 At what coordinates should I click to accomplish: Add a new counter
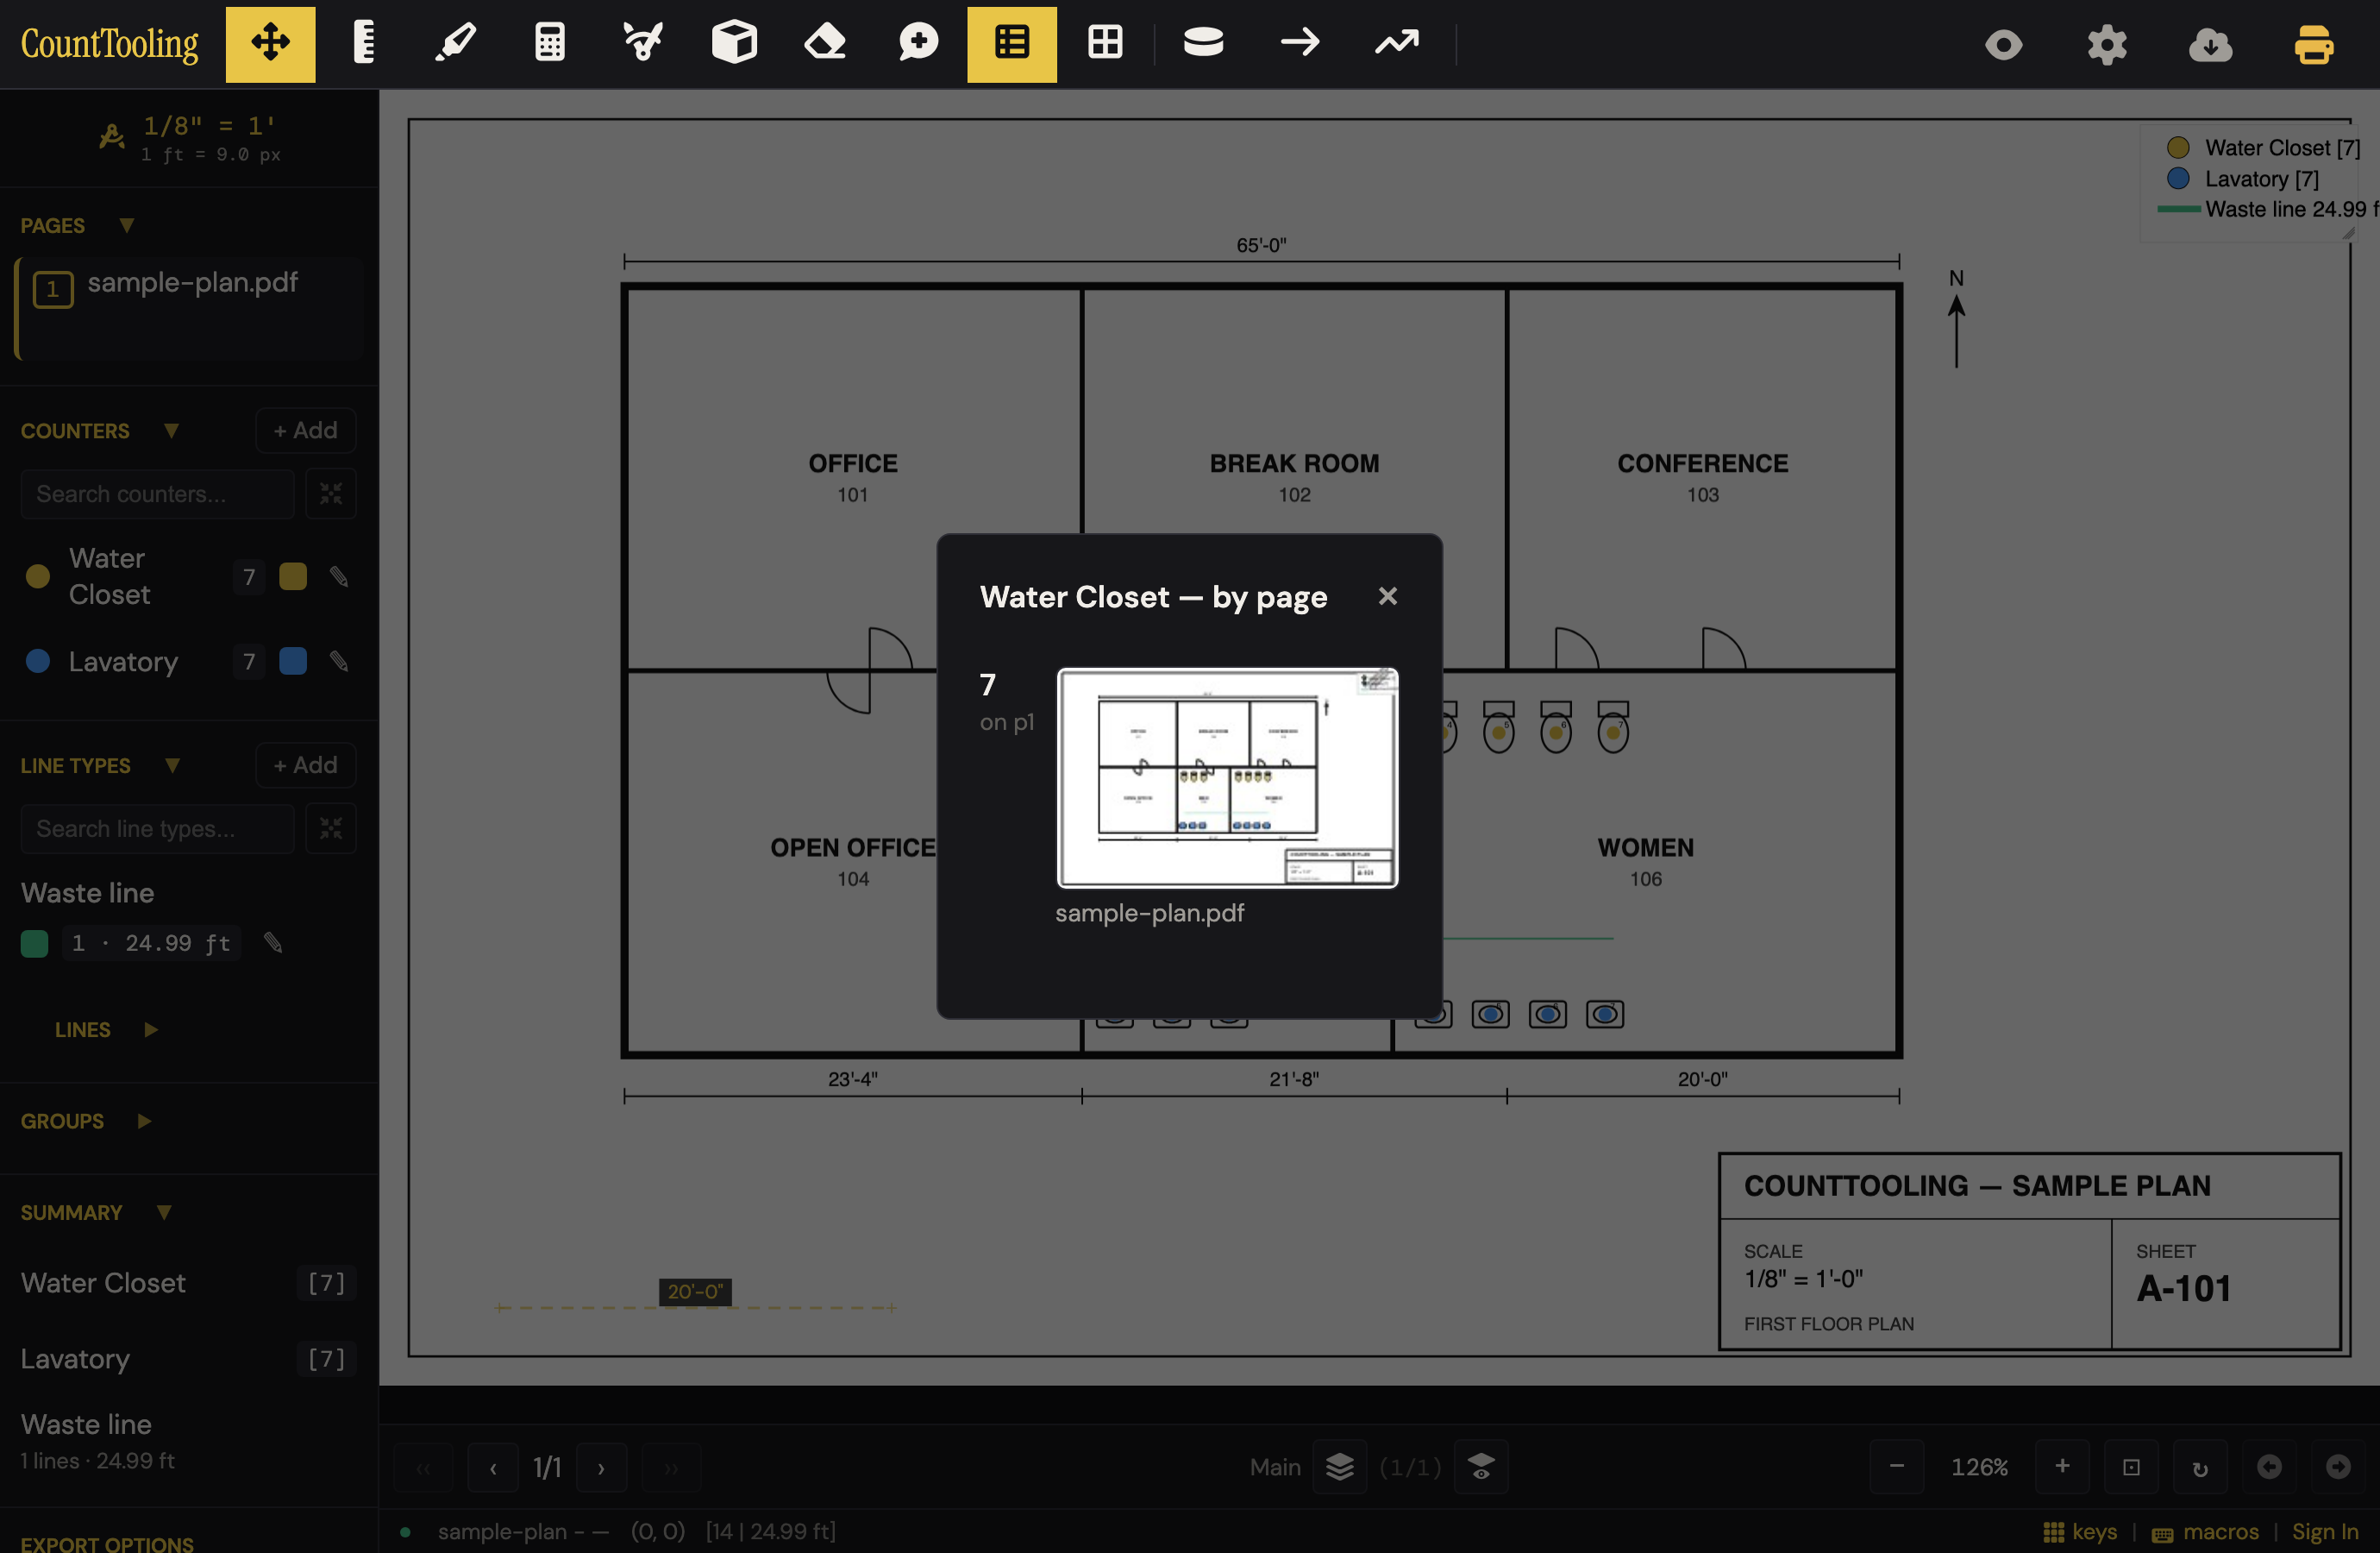point(305,431)
